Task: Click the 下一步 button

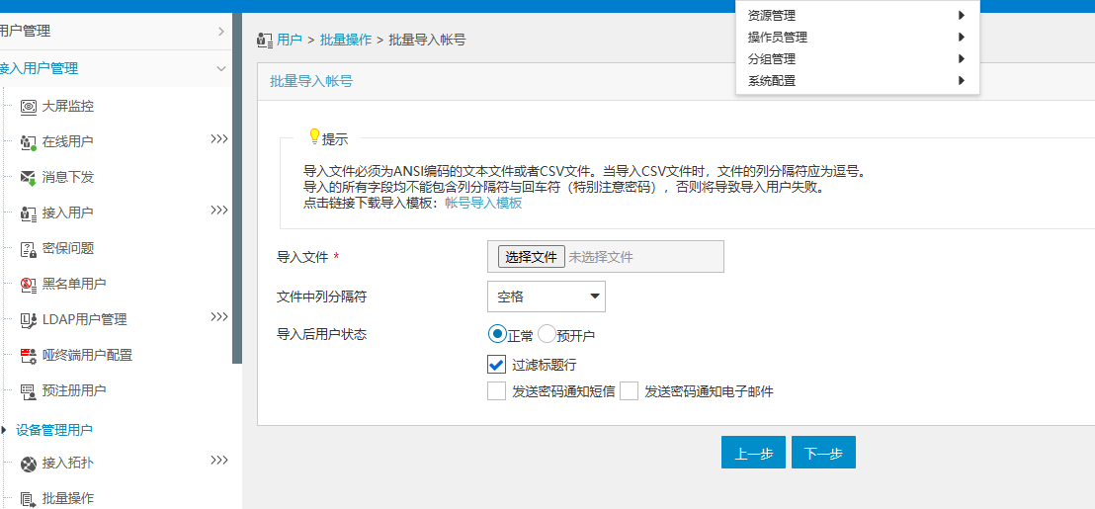Action: click(823, 453)
